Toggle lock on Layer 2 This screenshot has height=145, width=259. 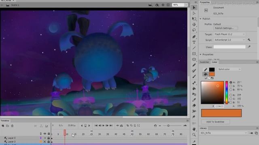49,138
